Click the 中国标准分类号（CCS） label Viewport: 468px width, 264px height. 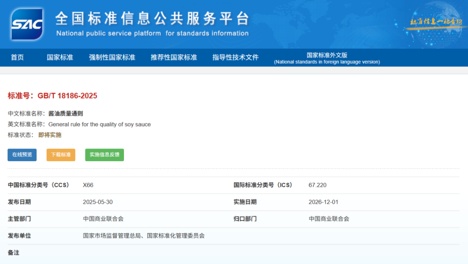pos(39,185)
